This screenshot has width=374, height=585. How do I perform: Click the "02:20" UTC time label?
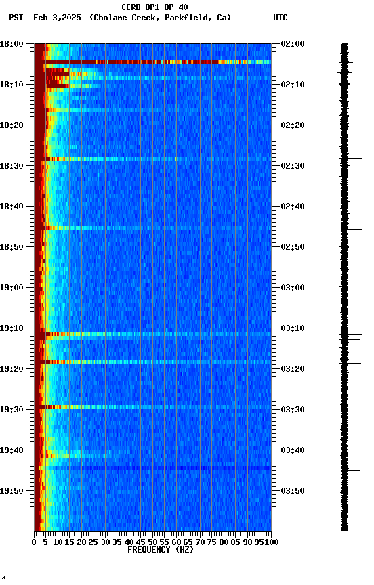[293, 125]
